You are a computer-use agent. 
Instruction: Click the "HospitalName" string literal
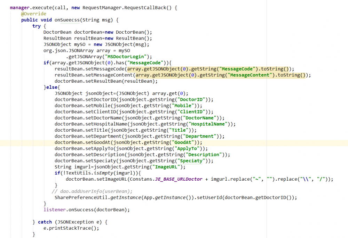click(208, 124)
